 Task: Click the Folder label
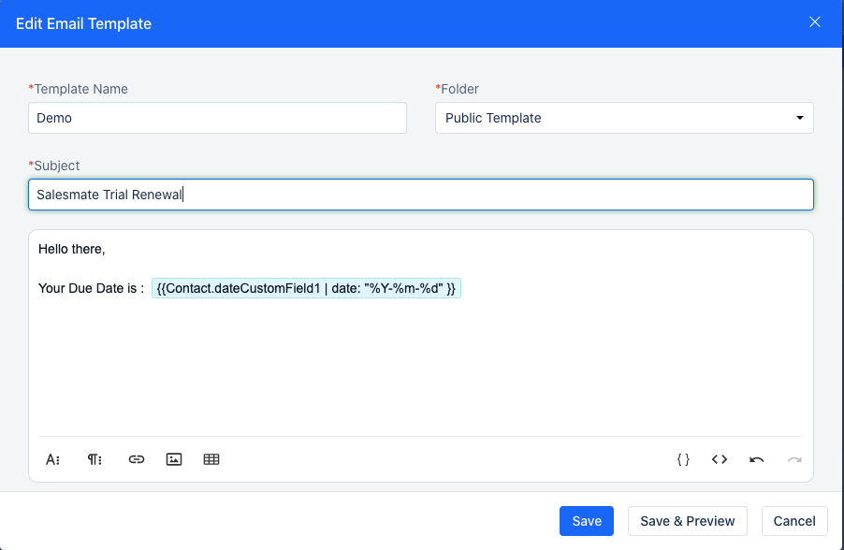coord(458,89)
